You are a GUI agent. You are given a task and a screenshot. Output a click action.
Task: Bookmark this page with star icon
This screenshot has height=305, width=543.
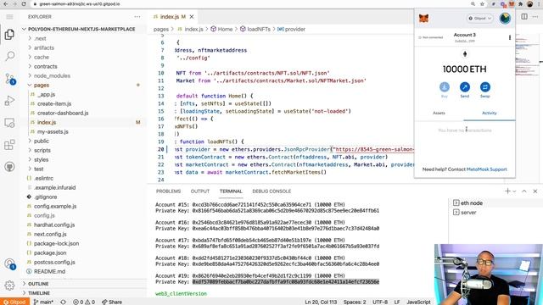(482, 3)
